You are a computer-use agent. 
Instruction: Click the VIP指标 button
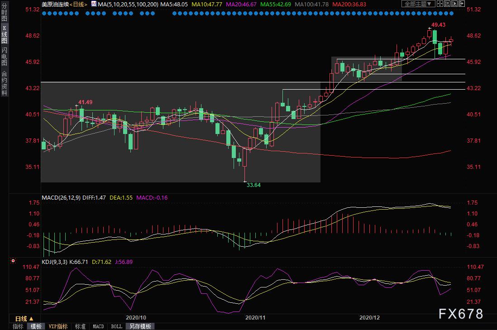[58, 326]
